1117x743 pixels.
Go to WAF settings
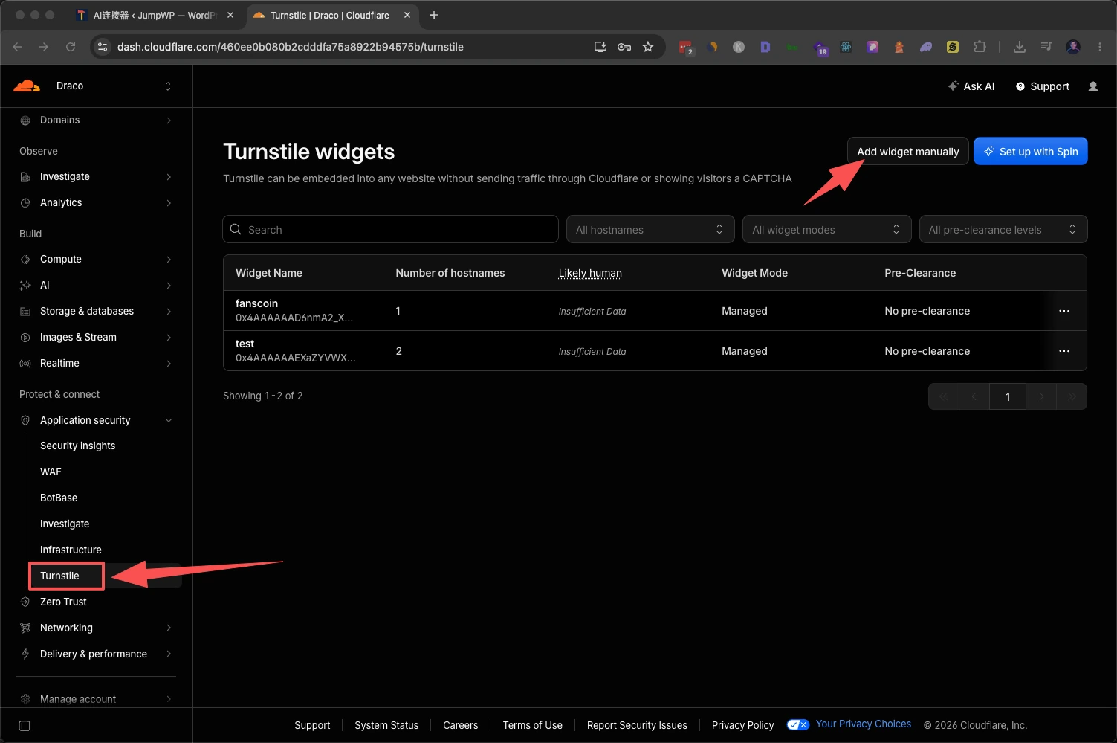51,472
